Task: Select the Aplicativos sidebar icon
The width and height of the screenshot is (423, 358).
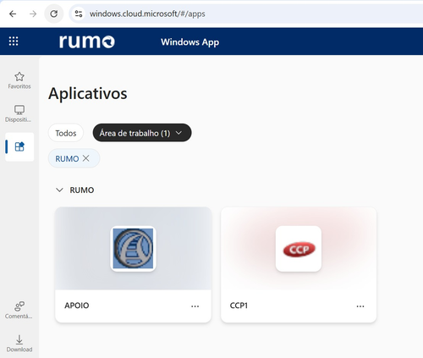Action: tap(19, 146)
